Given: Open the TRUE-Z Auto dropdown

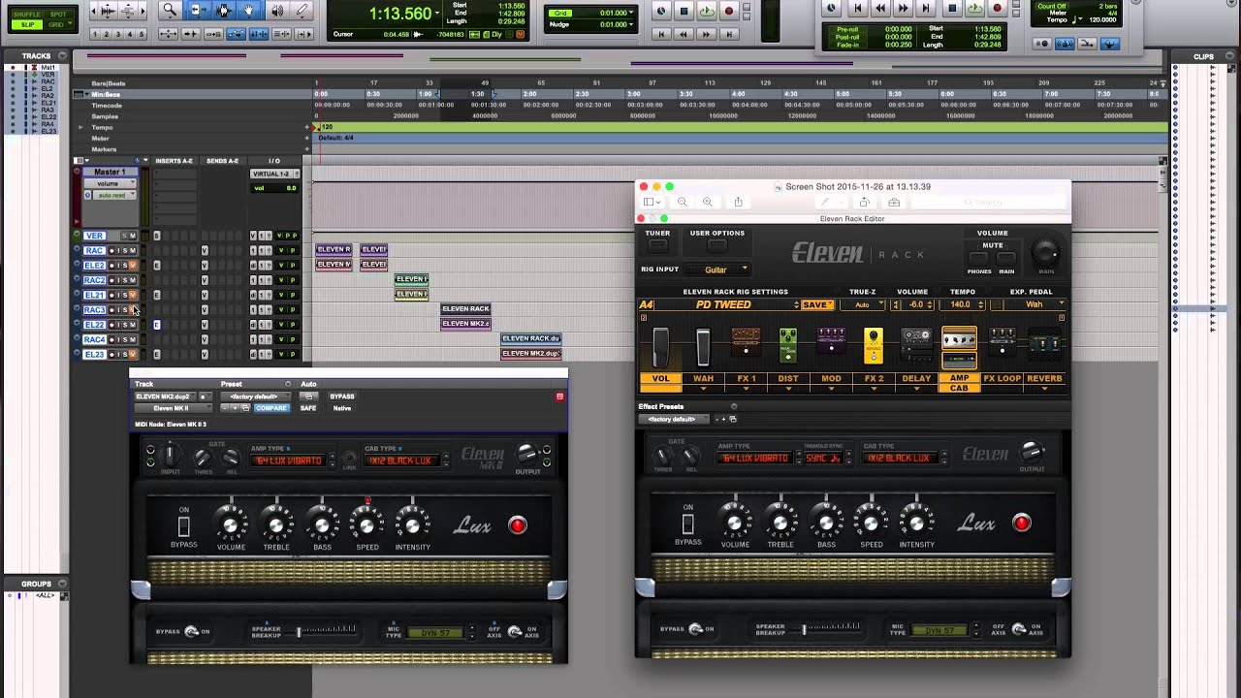Looking at the screenshot, I should (x=862, y=304).
